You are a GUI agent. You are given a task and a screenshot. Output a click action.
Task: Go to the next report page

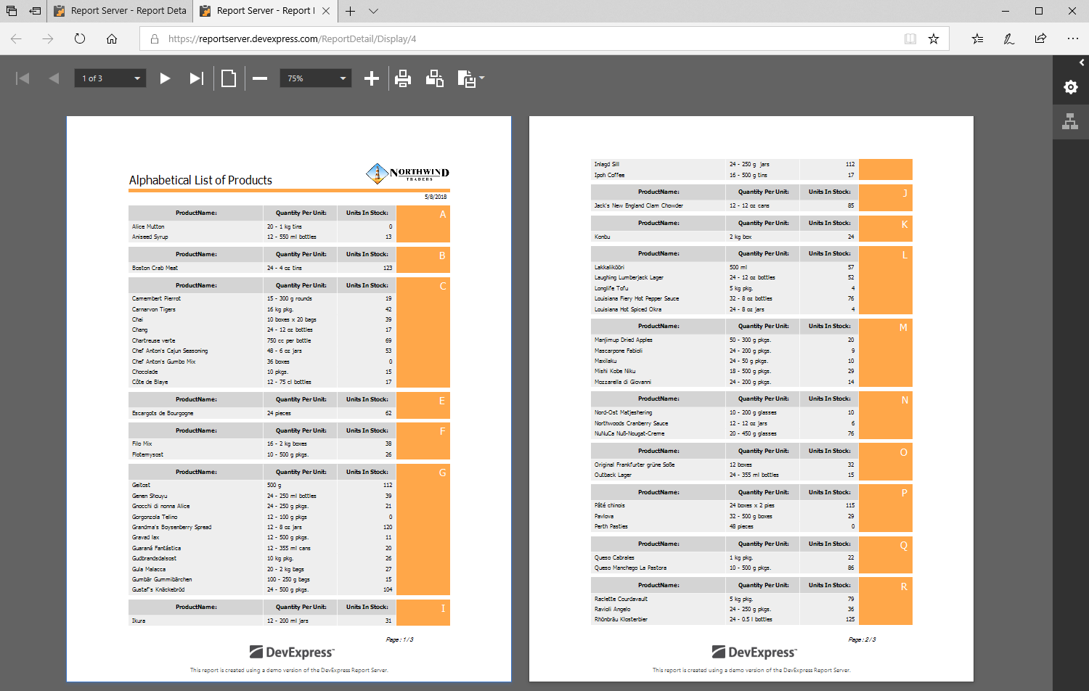pos(165,78)
